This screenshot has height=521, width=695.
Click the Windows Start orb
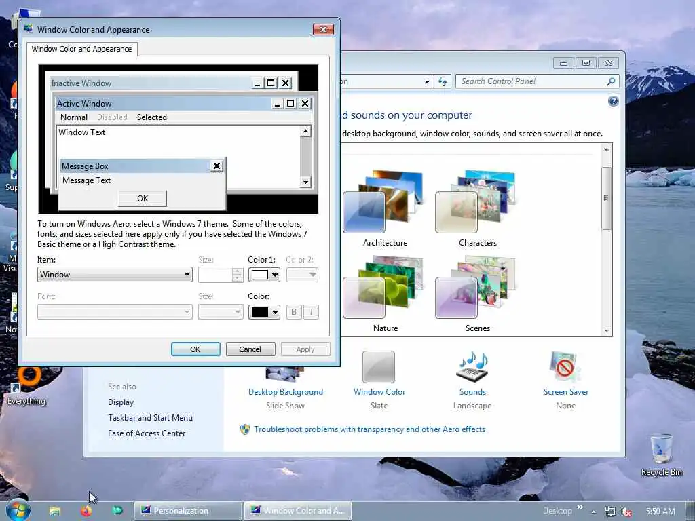coord(18,510)
